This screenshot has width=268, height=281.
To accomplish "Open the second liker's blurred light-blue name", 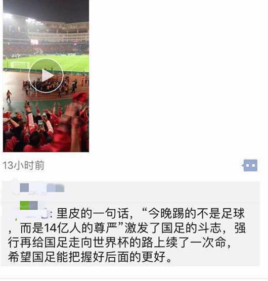I will coord(56,188).
